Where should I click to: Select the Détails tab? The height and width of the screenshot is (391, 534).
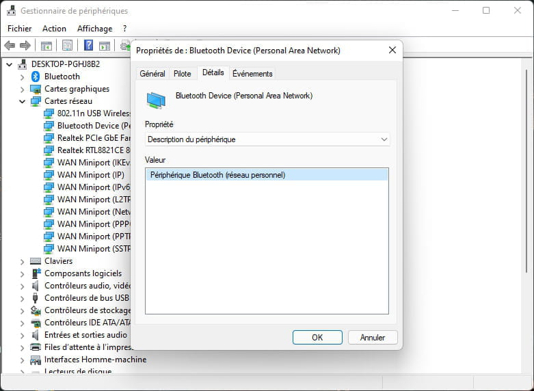click(213, 72)
